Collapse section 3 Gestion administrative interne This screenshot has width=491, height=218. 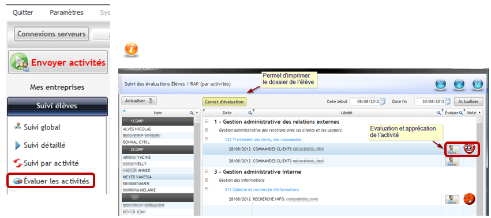207,172
